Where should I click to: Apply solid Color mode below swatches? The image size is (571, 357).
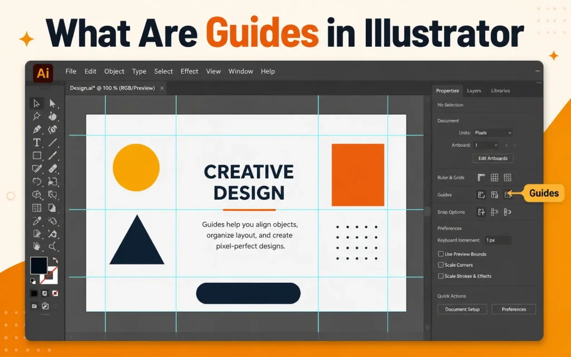coord(34,293)
